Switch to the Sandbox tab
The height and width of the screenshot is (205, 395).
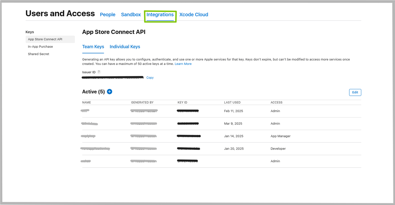[x=131, y=15]
